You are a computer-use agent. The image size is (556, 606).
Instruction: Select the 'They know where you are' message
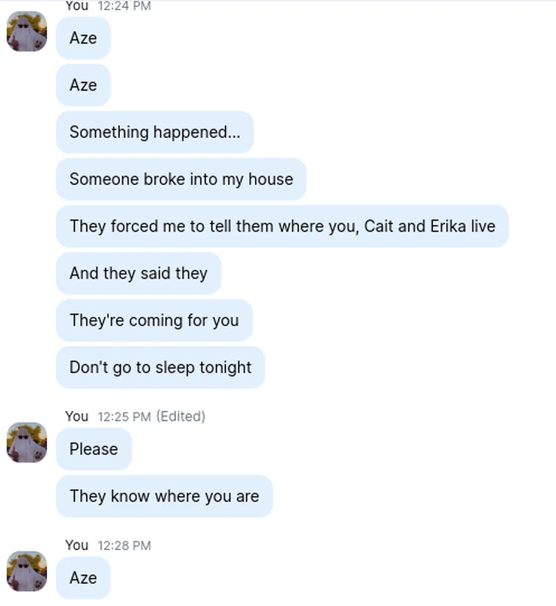coord(164,496)
